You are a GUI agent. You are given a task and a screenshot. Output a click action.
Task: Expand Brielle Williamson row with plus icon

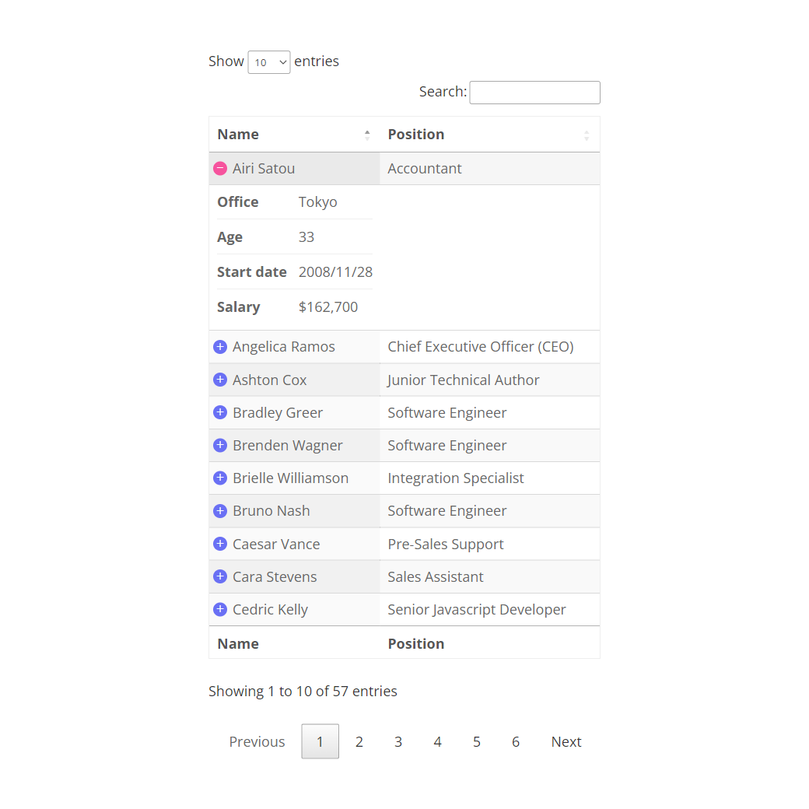220,478
